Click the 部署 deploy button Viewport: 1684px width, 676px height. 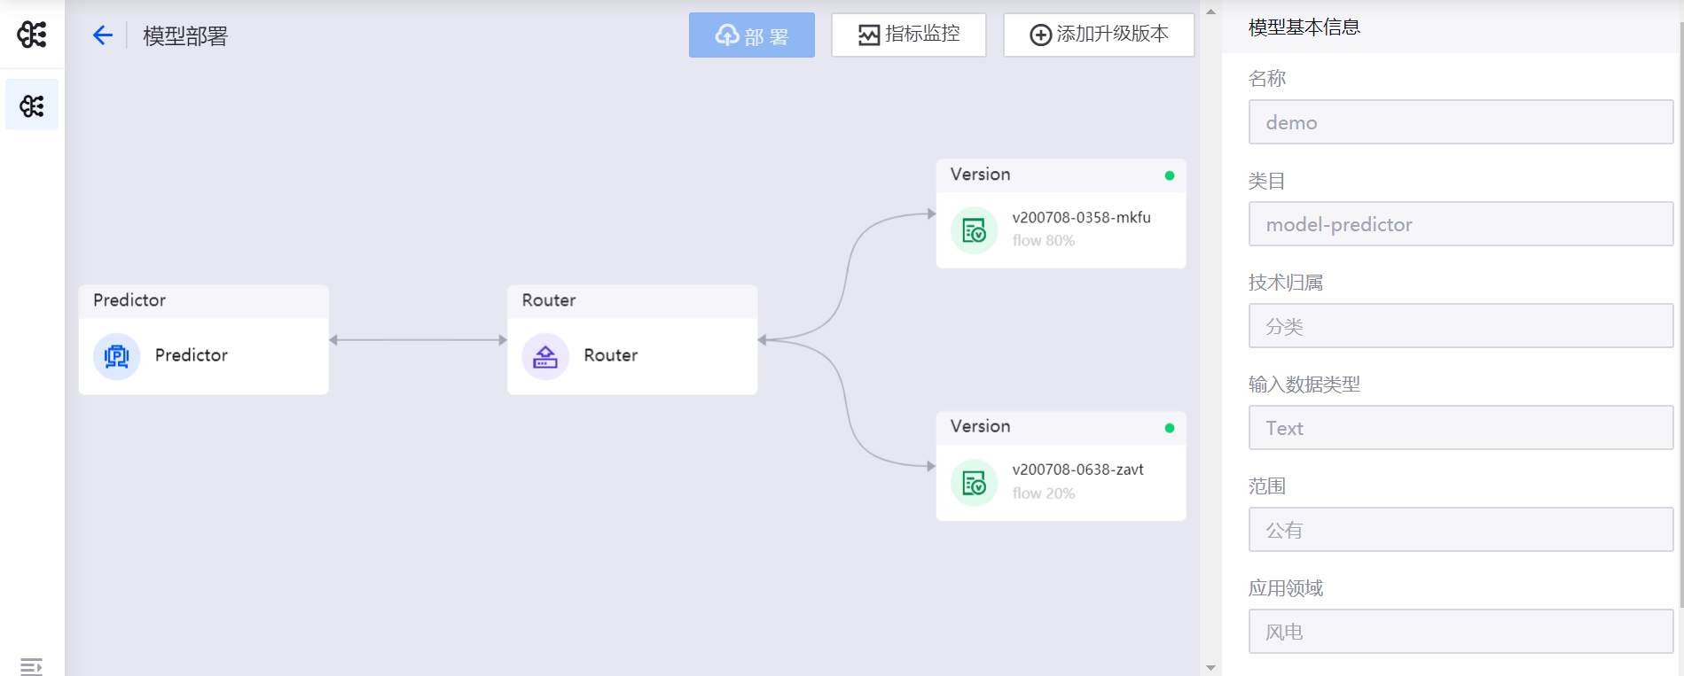click(x=751, y=35)
